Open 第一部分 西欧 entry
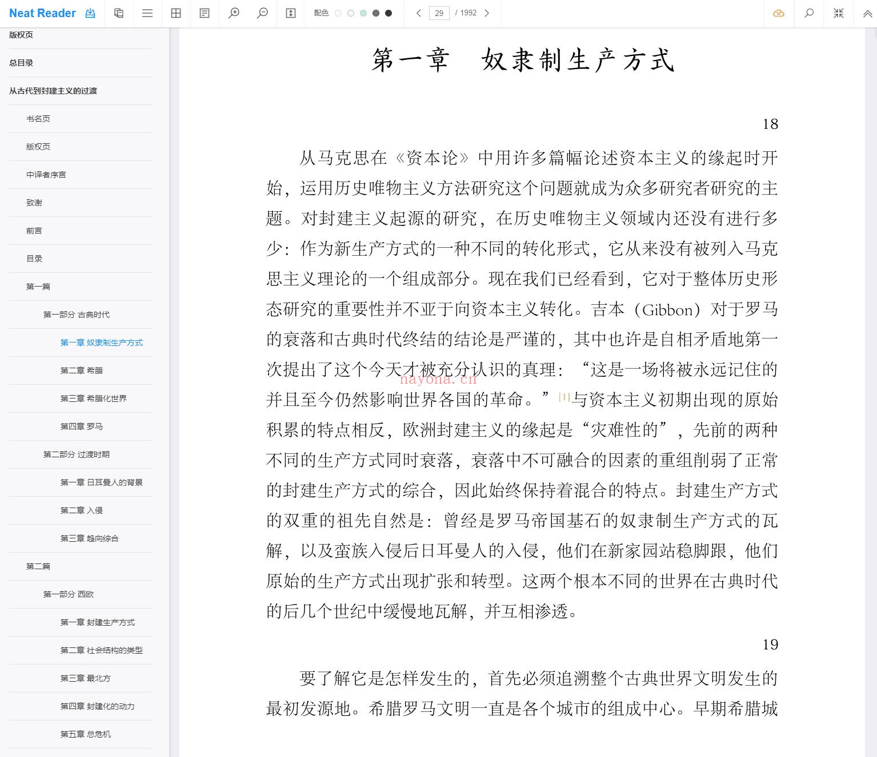Viewport: 877px width, 757px height. [x=69, y=594]
